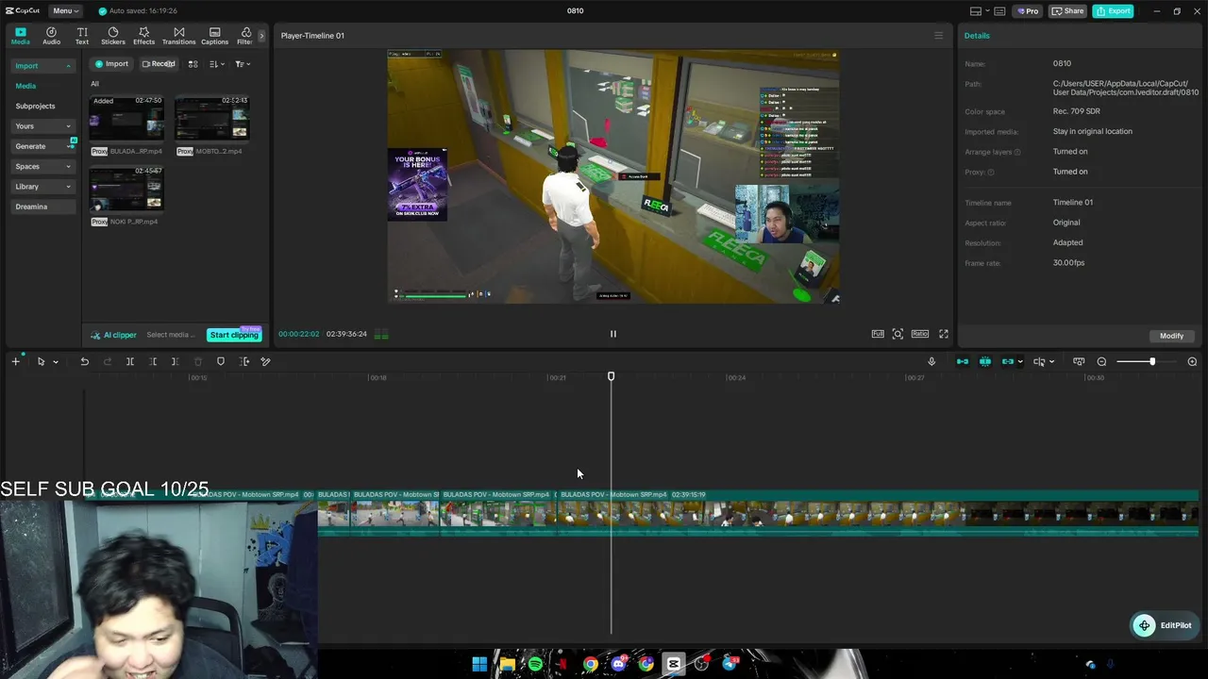Toggle the preview axis icon
This screenshot has height=679, width=1208.
click(1039, 361)
